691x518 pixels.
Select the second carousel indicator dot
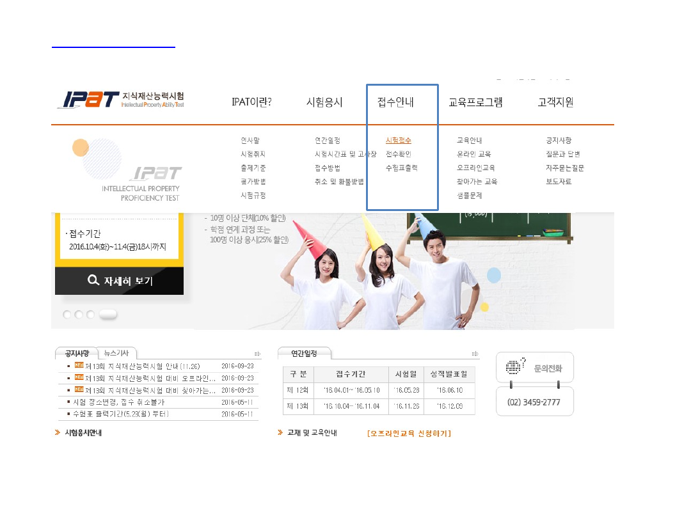[80, 314]
